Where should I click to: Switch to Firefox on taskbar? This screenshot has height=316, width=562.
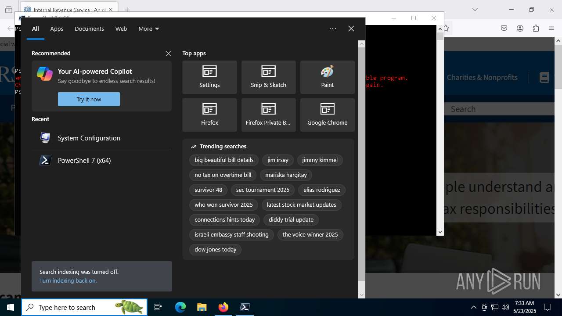(223, 307)
